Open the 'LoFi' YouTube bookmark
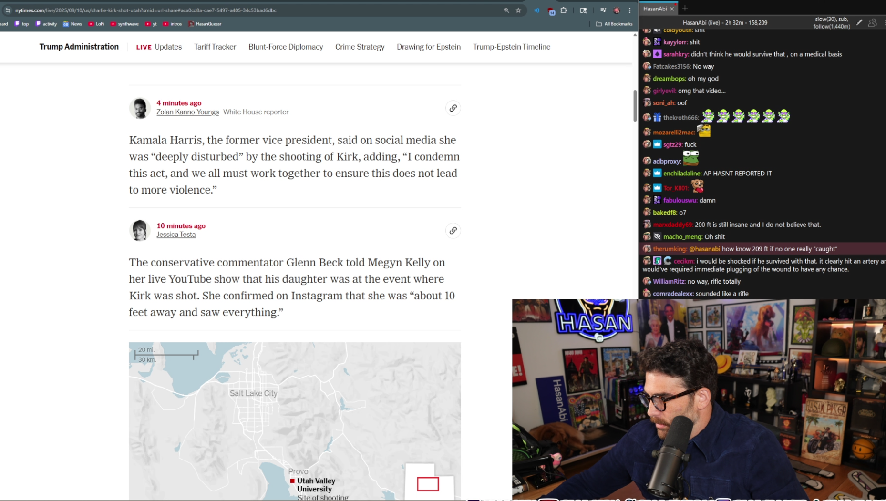 pyautogui.click(x=96, y=24)
